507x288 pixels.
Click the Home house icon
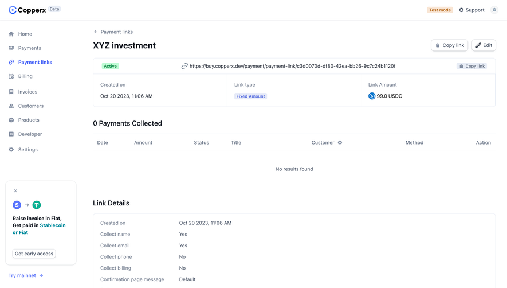[11, 34]
